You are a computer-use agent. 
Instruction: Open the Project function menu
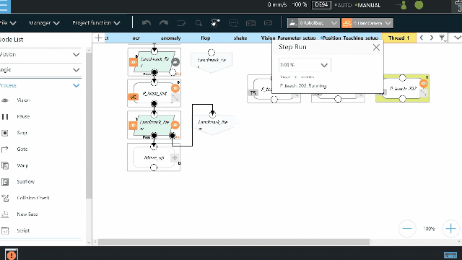[96, 22]
